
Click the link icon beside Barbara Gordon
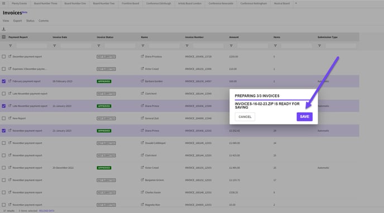tap(142, 81)
